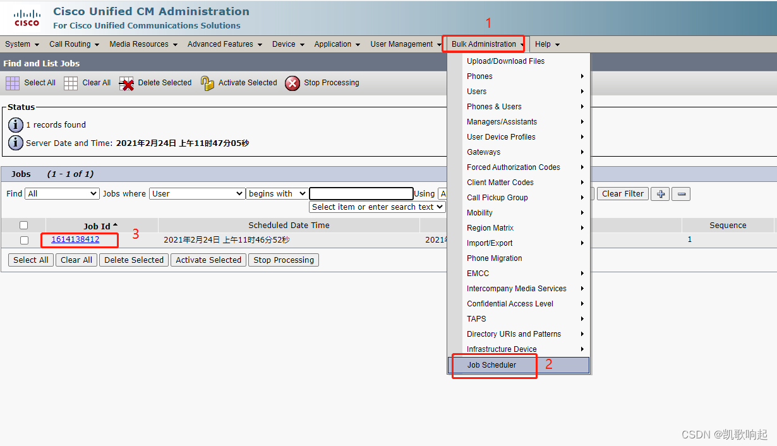Click the Clear All grid icon

point(70,82)
